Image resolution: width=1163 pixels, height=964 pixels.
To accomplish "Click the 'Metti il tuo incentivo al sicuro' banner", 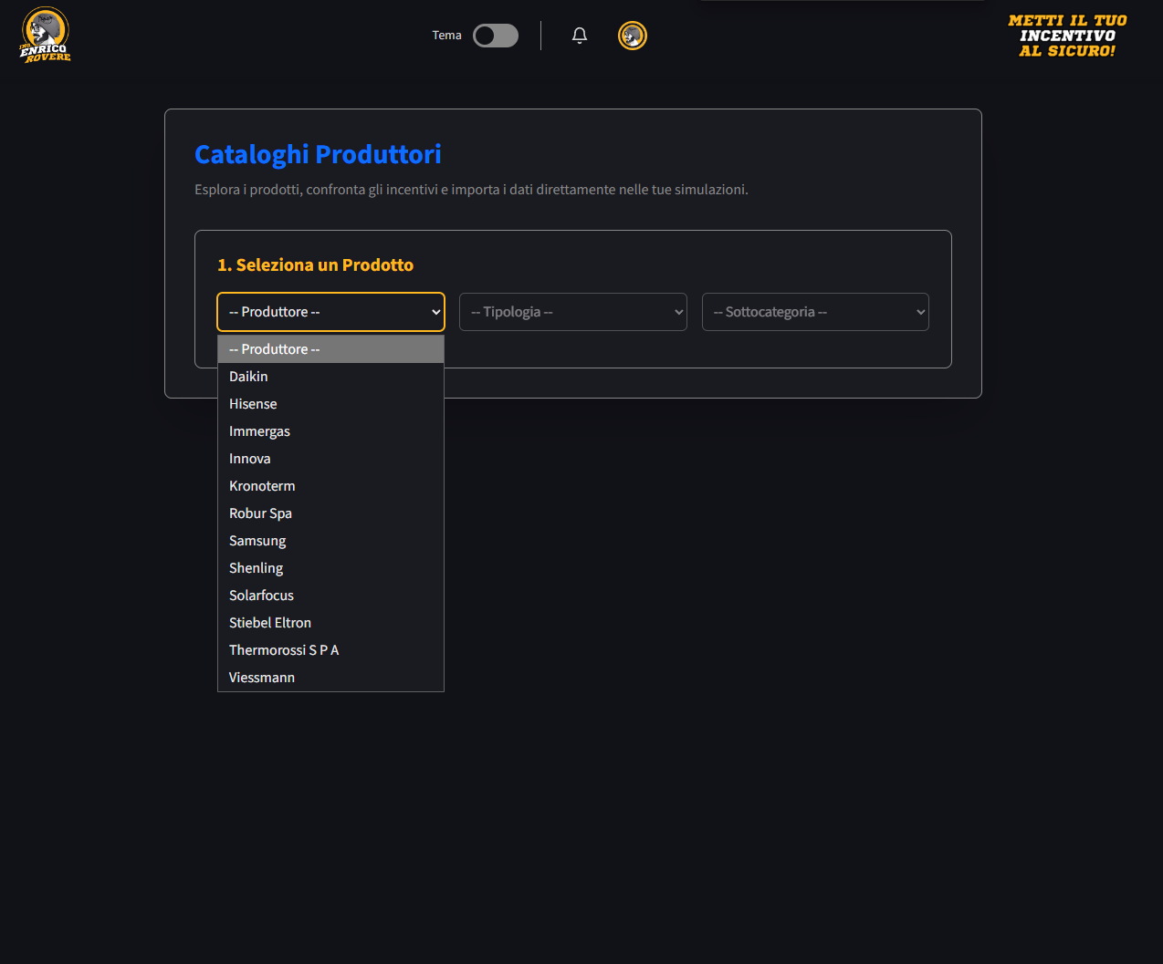I will click(1067, 36).
